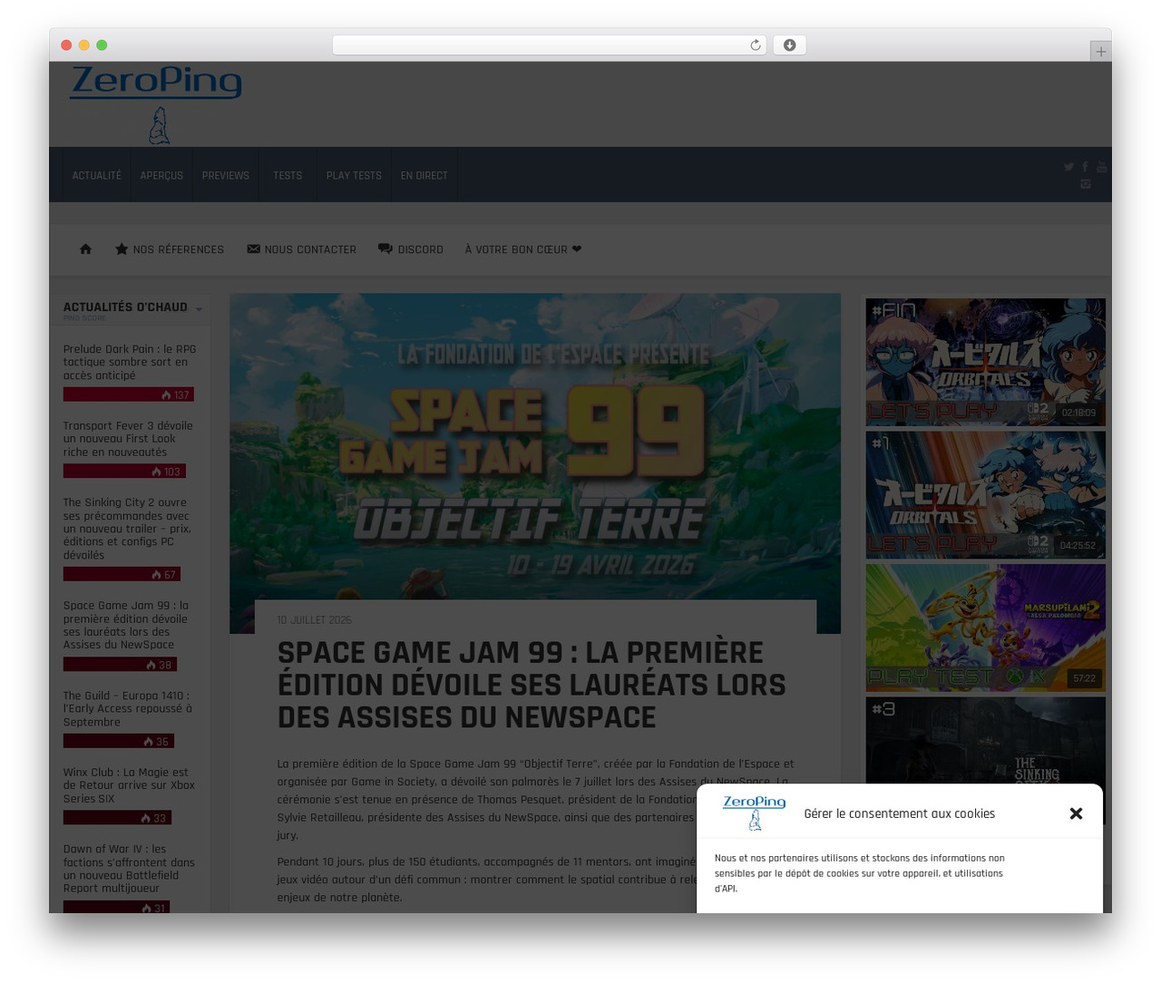Open The Sinking City 2 news item
Viewport: 1161px width, 983px height.
point(127,529)
